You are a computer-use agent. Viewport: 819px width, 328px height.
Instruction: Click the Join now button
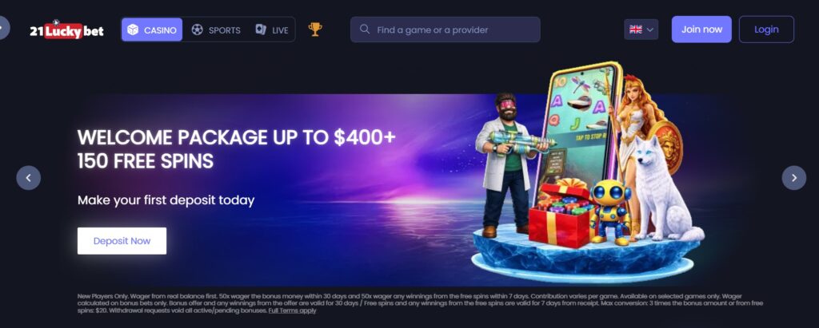[701, 30]
